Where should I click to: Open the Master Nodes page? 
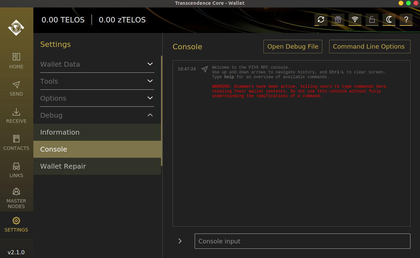16,198
